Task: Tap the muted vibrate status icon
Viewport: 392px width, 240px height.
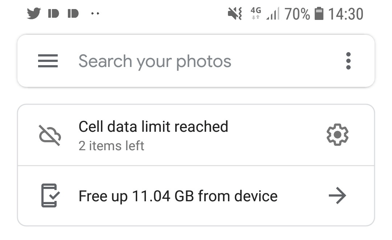Action: pos(235,13)
